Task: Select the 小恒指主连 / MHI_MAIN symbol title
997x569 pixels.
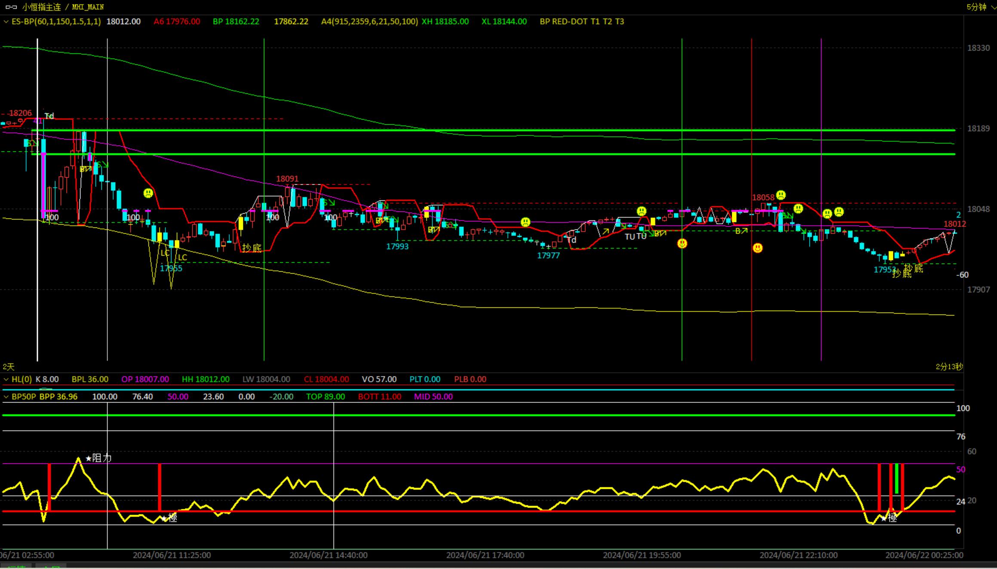Action: tap(63, 7)
